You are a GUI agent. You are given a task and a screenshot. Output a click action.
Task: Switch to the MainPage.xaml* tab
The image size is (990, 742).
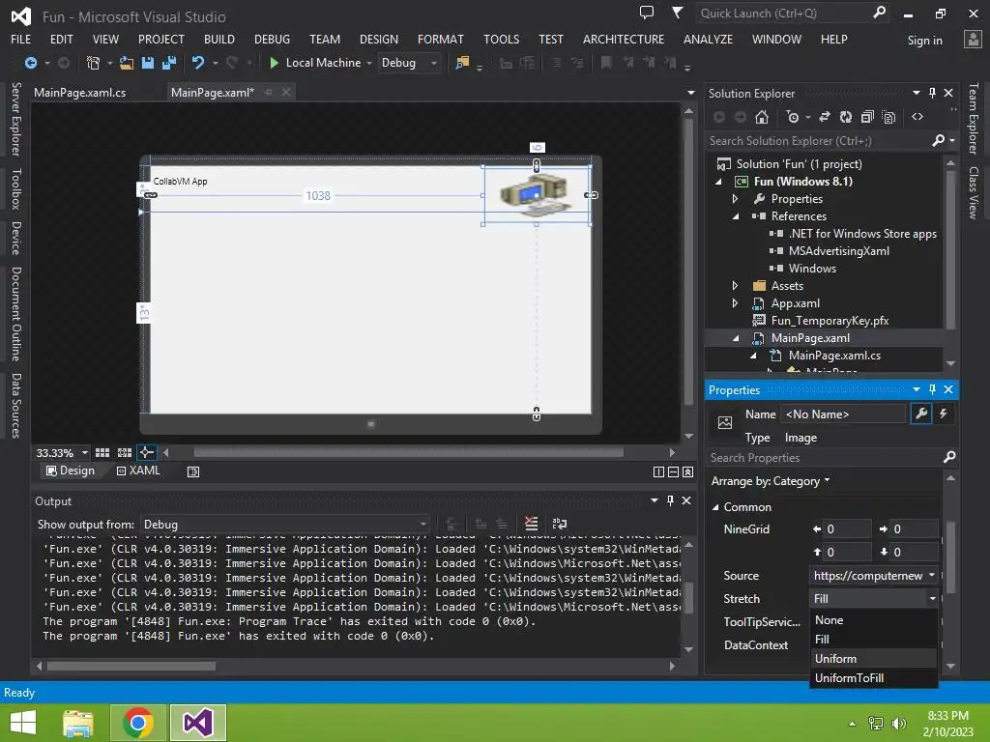pyautogui.click(x=212, y=93)
